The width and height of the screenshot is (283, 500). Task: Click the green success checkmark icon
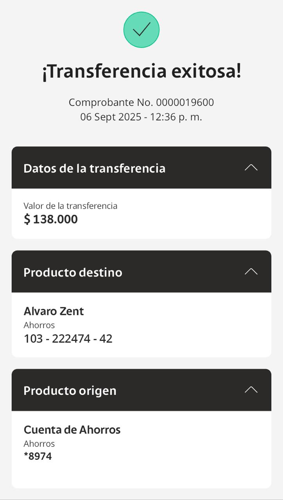coord(141,30)
